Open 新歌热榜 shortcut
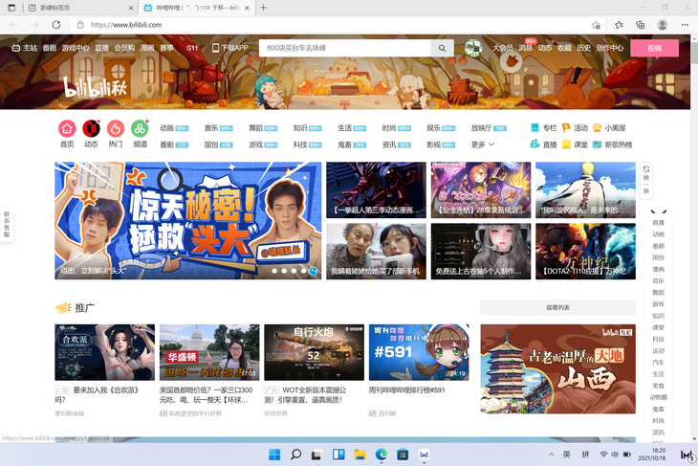Viewport: 698px width, 466px height. (613, 144)
